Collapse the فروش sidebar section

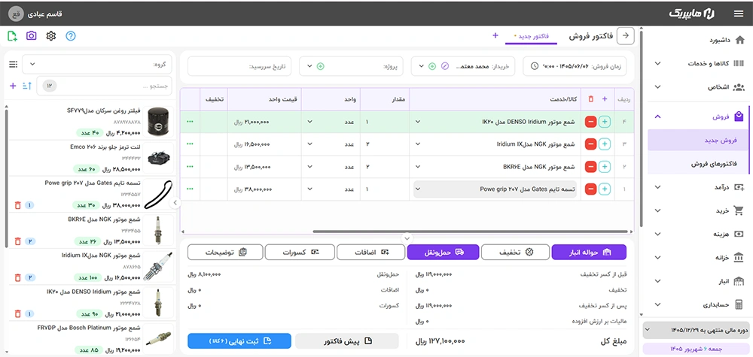coord(658,116)
